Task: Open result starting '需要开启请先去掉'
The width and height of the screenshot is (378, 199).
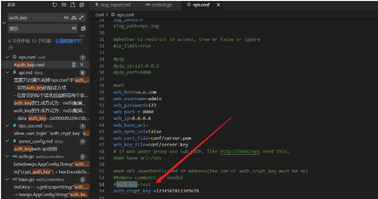Action: click(x=52, y=80)
